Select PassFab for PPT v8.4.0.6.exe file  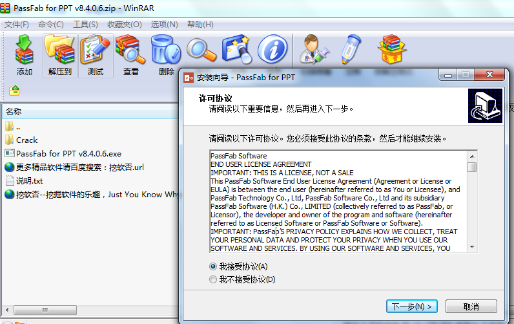(63, 153)
